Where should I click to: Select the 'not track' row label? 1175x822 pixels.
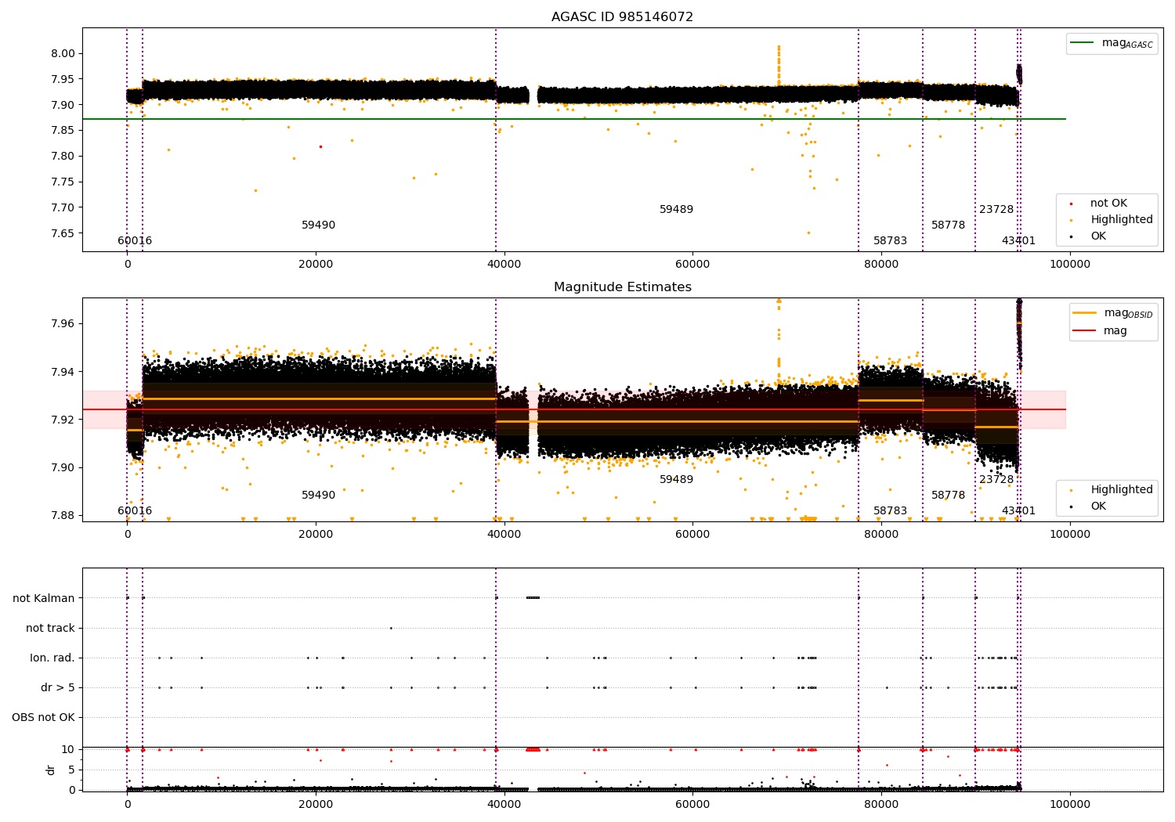(50, 629)
